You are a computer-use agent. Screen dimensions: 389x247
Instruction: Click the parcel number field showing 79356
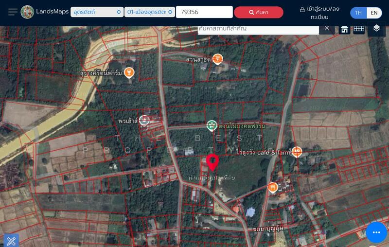click(204, 12)
